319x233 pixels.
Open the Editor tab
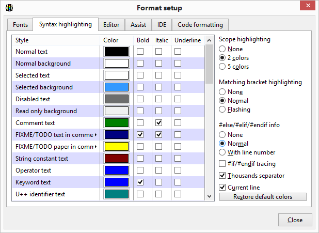111,25
